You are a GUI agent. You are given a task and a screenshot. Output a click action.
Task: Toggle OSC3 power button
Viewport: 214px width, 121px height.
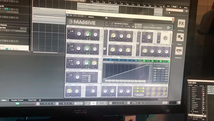pos(67,56)
